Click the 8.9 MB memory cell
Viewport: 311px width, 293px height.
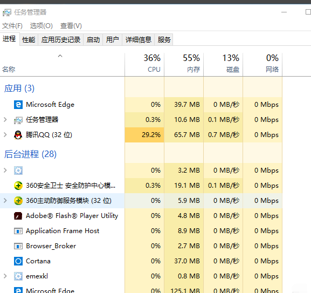coord(184,231)
